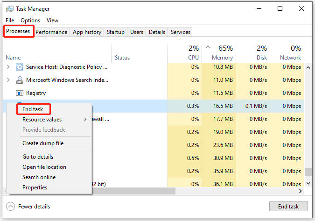Image resolution: width=315 pixels, height=221 pixels.
Task: Open the File menu
Action: coord(10,20)
